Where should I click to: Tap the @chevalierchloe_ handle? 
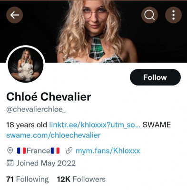click(x=36, y=109)
